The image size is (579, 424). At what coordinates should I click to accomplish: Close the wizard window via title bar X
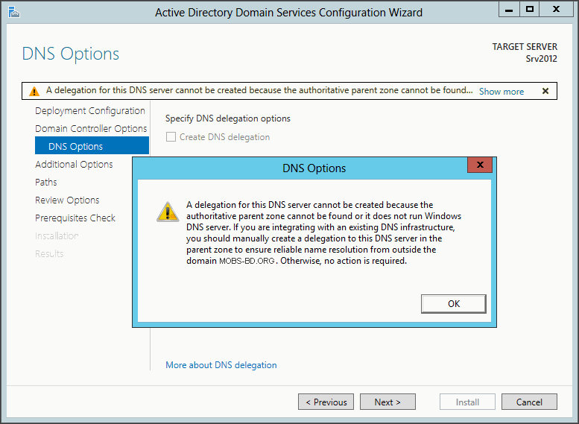click(x=556, y=9)
